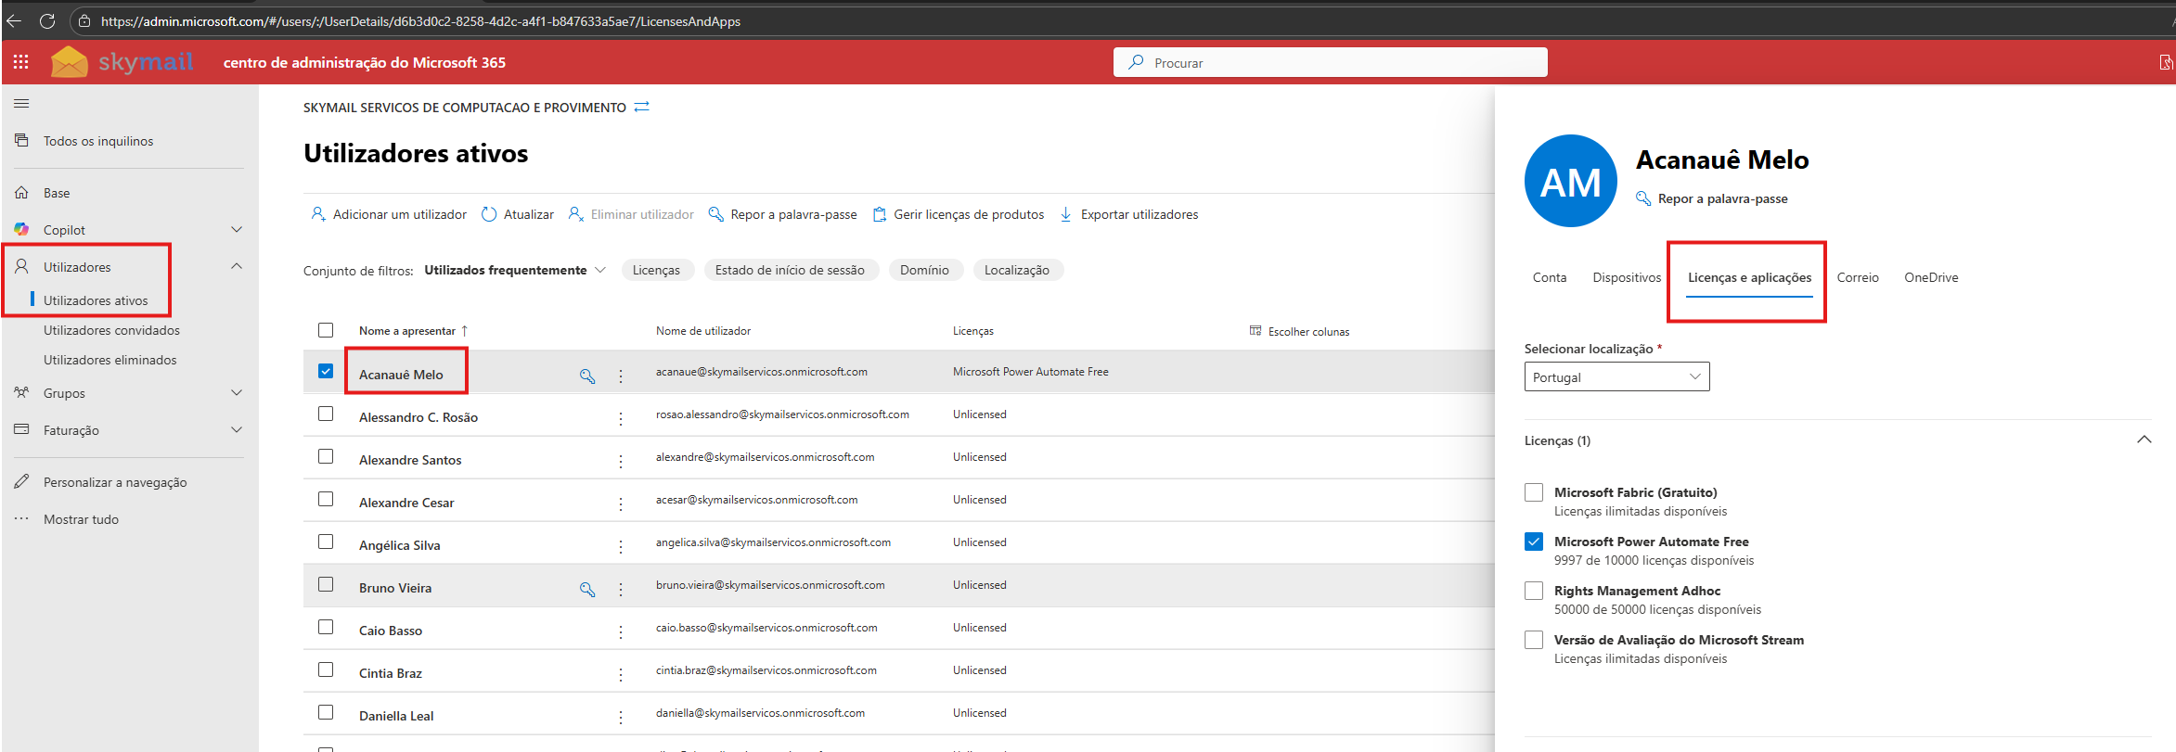Click the skymail envelope logo
Viewport: 2176px width, 752px height.
(x=70, y=62)
